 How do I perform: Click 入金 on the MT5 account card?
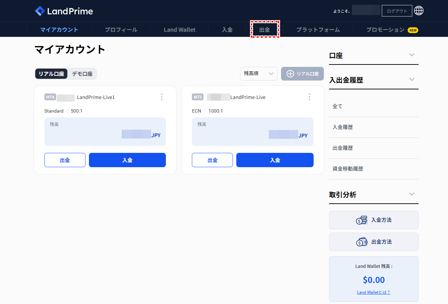275,160
